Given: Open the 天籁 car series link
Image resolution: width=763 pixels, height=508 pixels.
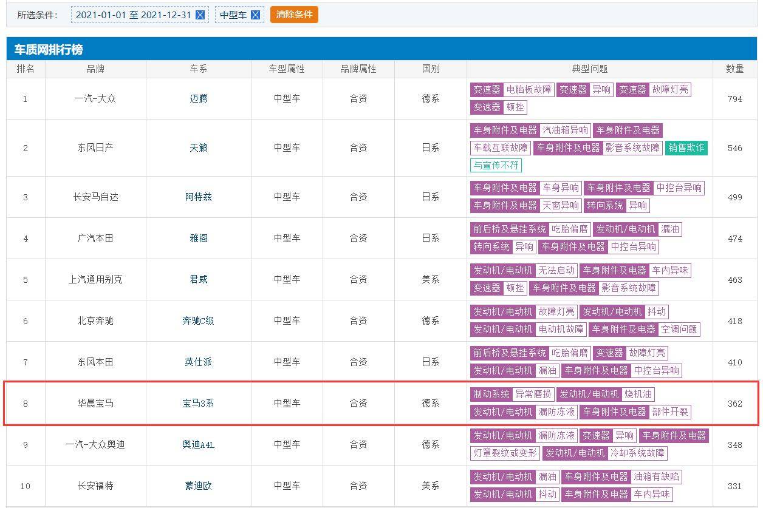Looking at the screenshot, I should click(x=198, y=147).
